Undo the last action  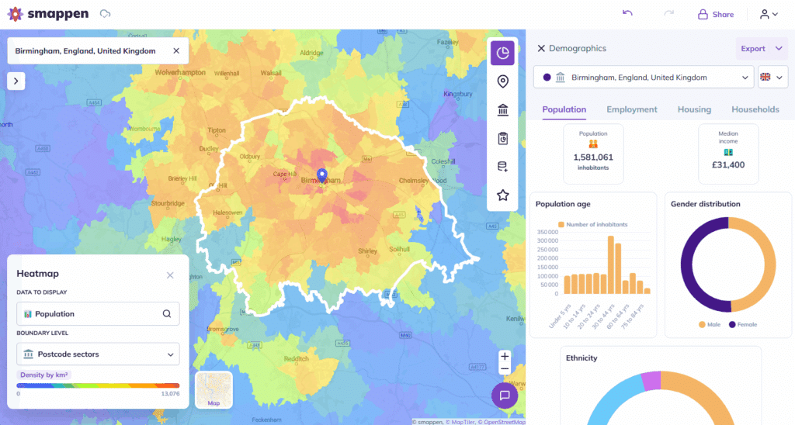627,14
